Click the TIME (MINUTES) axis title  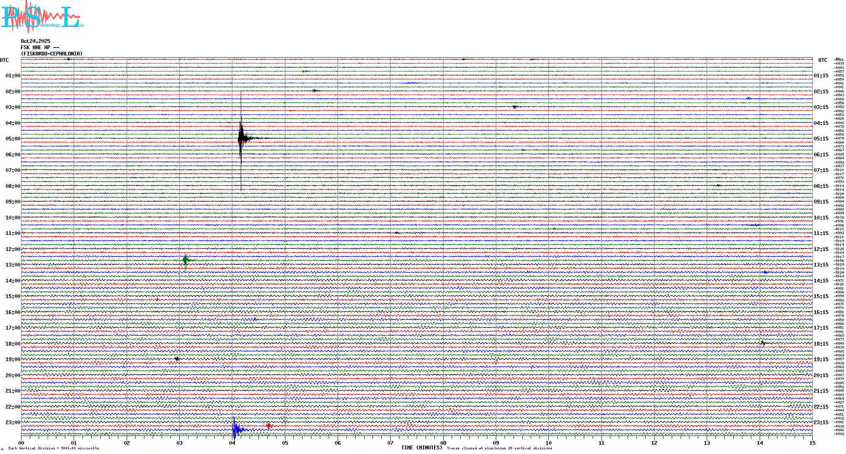coord(422,448)
